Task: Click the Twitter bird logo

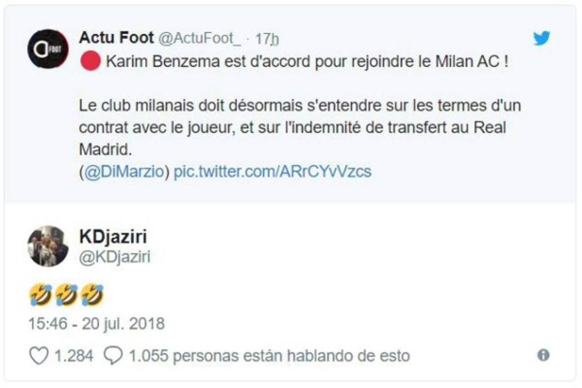Action: tap(542, 38)
